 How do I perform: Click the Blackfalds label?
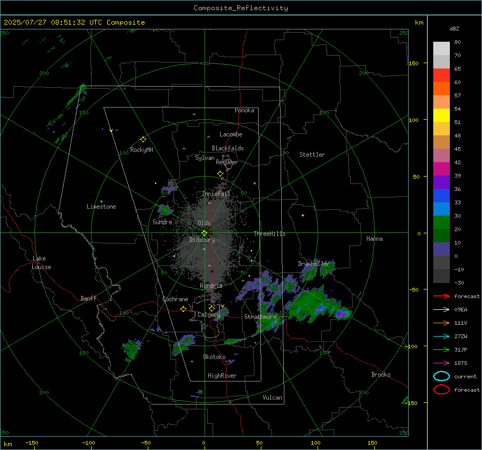pos(228,148)
